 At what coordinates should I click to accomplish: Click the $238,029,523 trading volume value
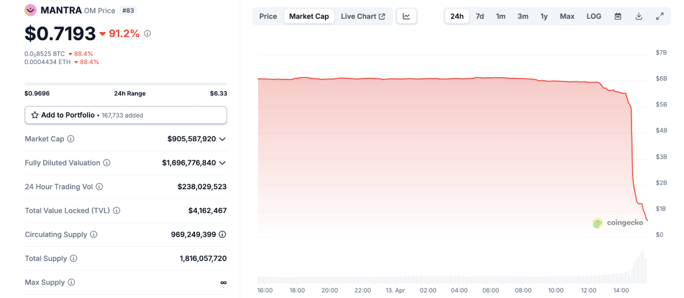[x=202, y=187]
